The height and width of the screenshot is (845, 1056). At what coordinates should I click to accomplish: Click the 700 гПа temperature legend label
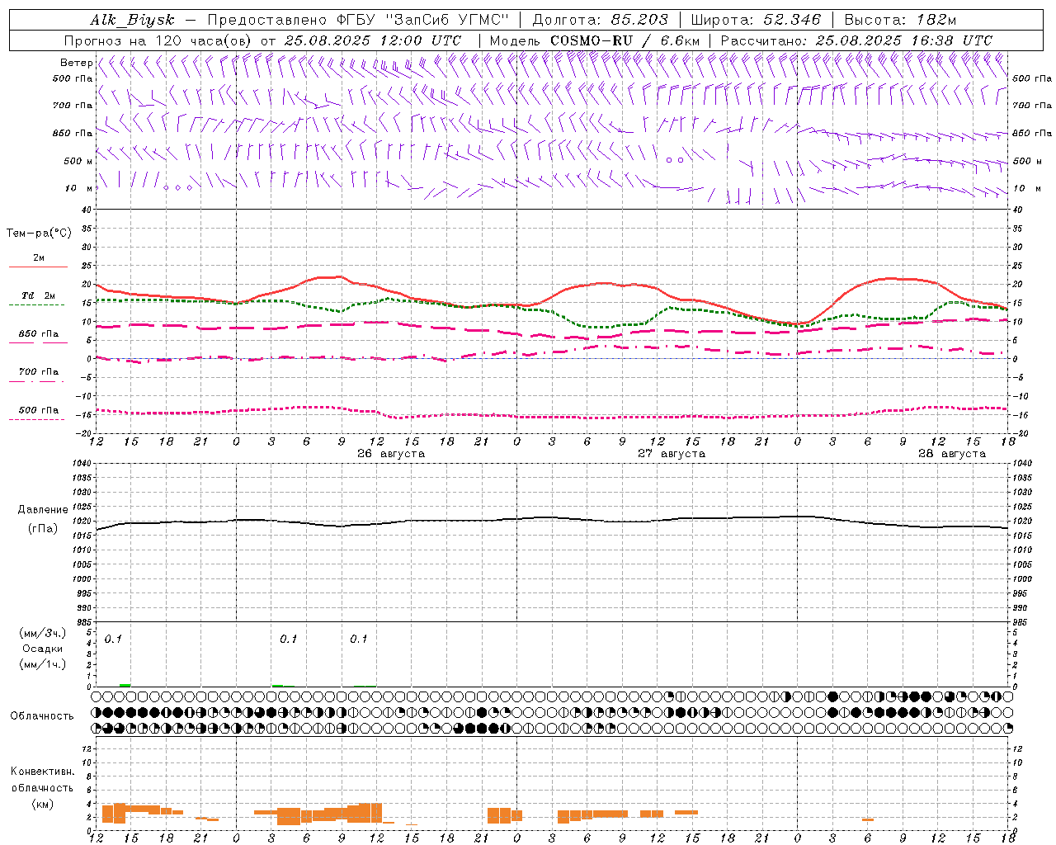tap(39, 372)
